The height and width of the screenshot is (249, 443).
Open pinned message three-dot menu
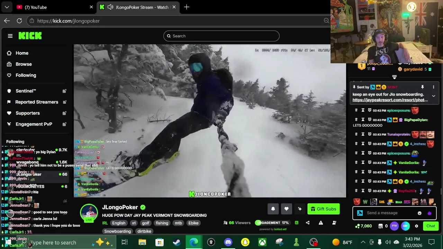coord(433,87)
